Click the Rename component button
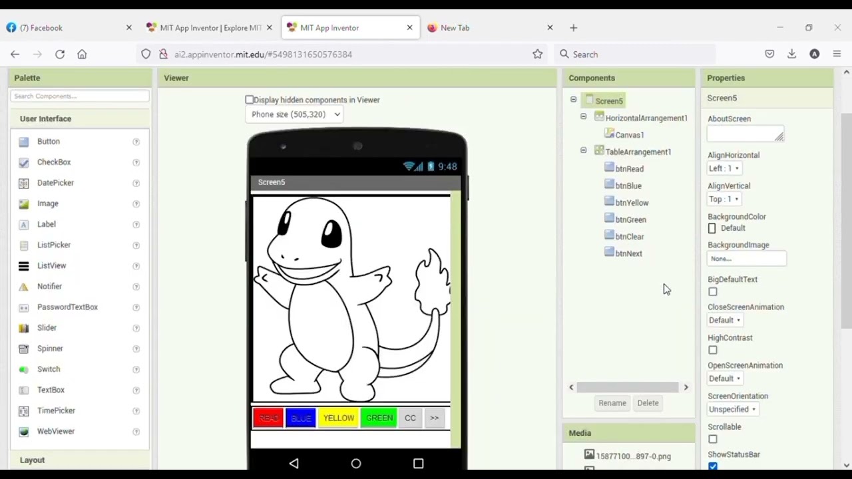This screenshot has width=852, height=479. 612,402
